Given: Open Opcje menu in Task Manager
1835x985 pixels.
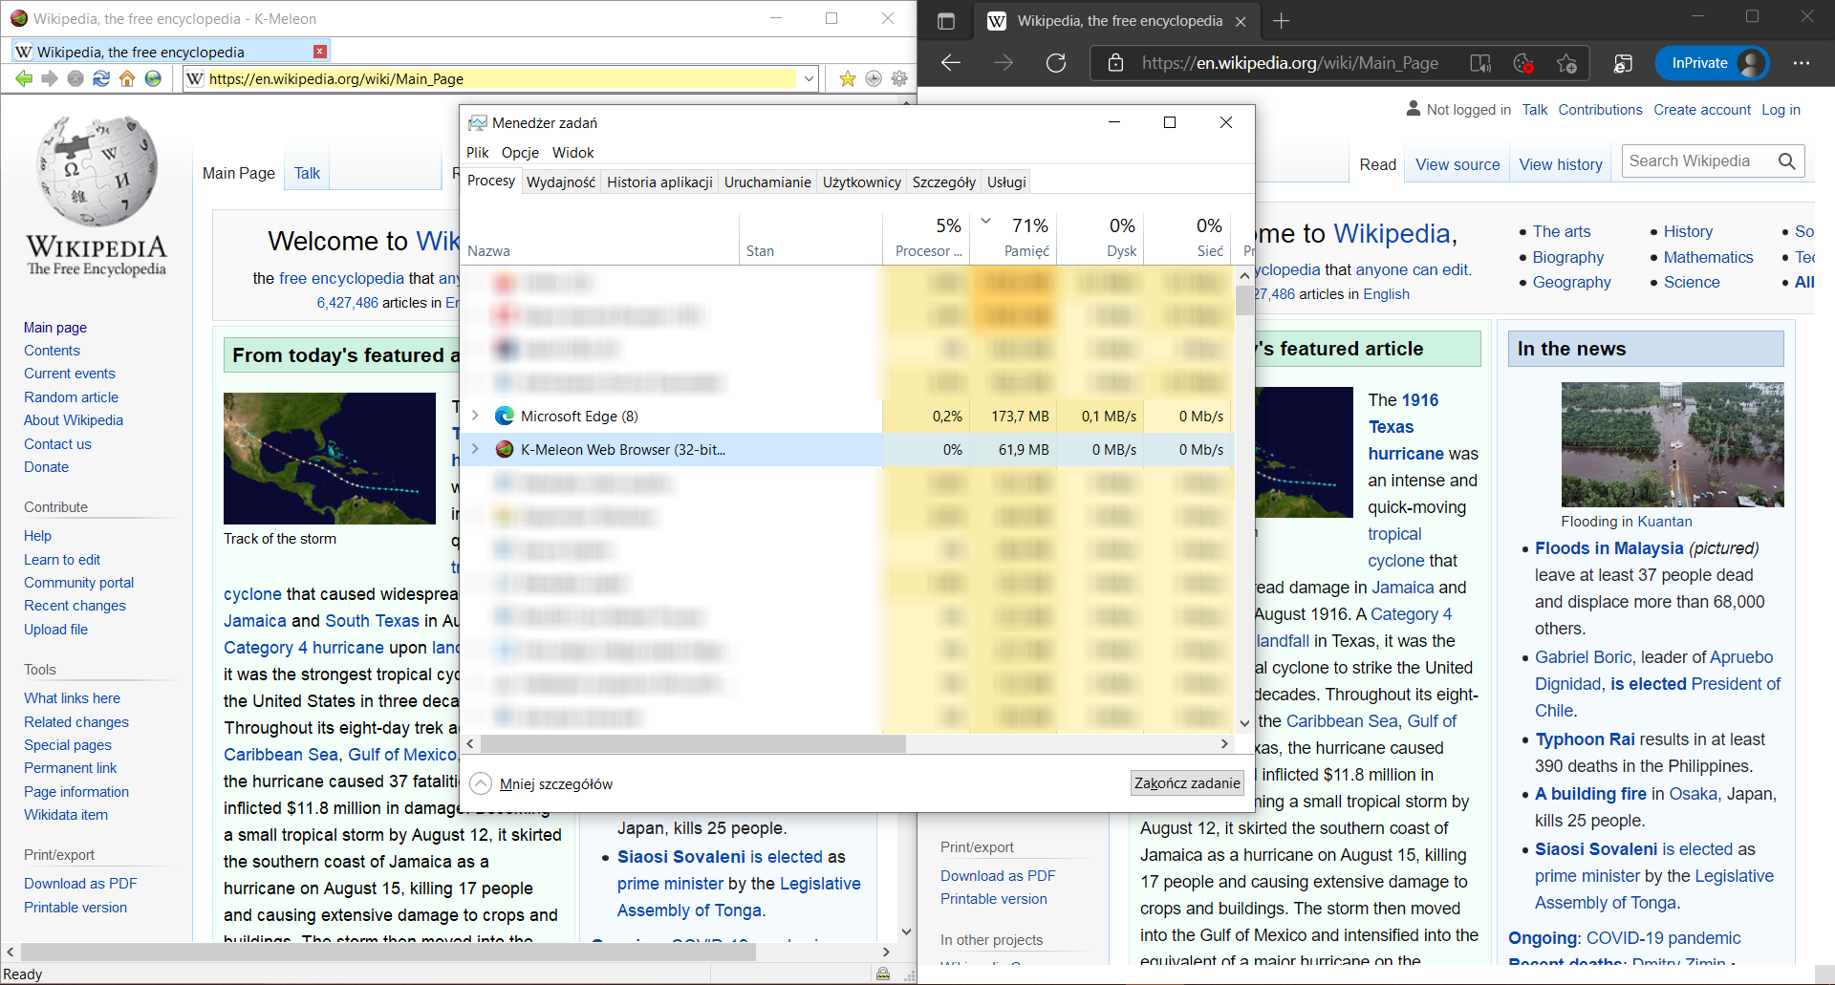Looking at the screenshot, I should (520, 152).
